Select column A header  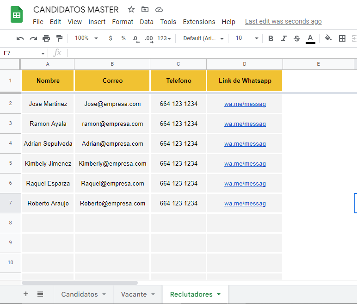tap(48, 64)
